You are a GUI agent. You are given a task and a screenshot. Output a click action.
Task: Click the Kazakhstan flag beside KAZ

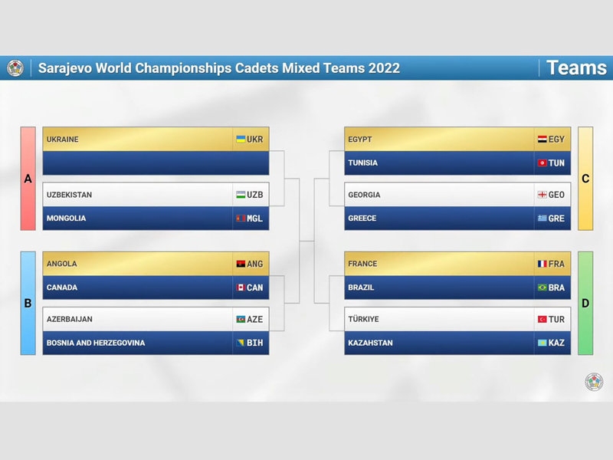point(543,343)
